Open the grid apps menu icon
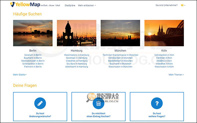The height and width of the screenshot is (123, 197). [182, 5]
